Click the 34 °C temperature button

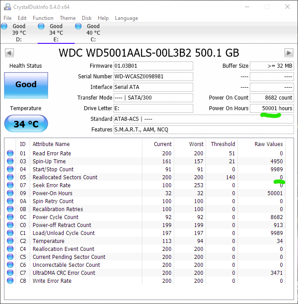coord(26,124)
